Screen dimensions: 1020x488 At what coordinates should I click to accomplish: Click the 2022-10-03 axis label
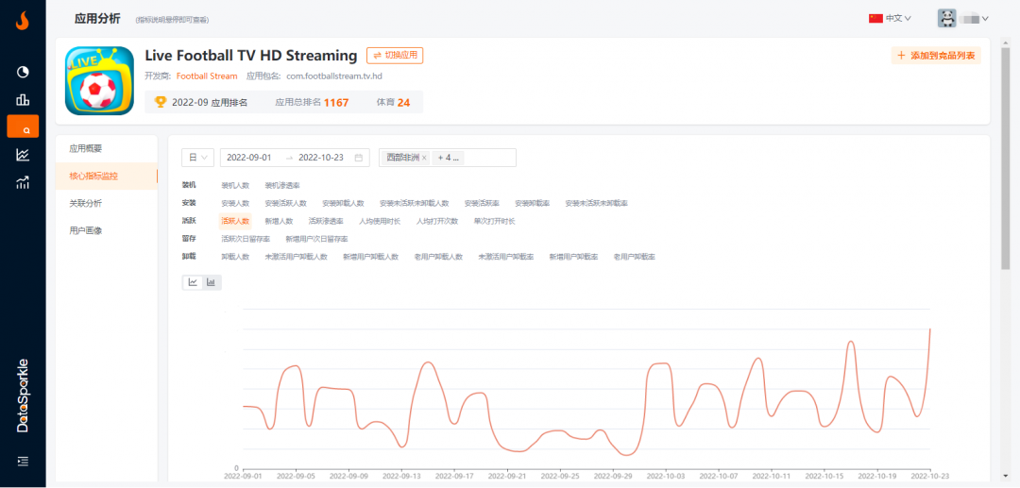666,477
